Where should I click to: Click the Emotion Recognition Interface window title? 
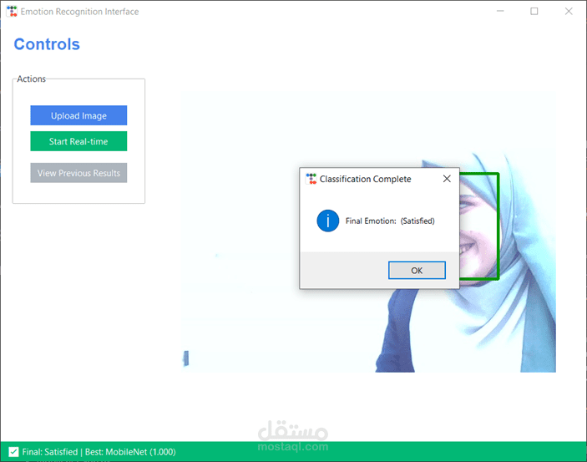pos(79,12)
